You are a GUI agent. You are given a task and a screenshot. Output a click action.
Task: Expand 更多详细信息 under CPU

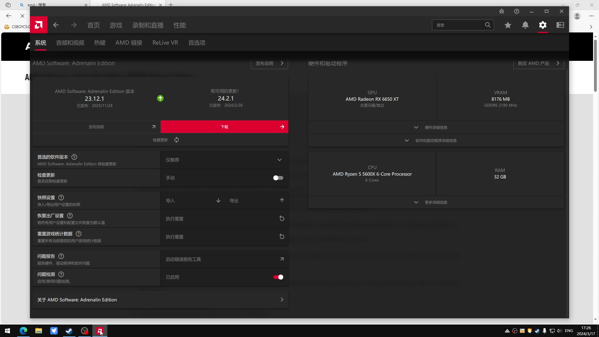coord(436,202)
